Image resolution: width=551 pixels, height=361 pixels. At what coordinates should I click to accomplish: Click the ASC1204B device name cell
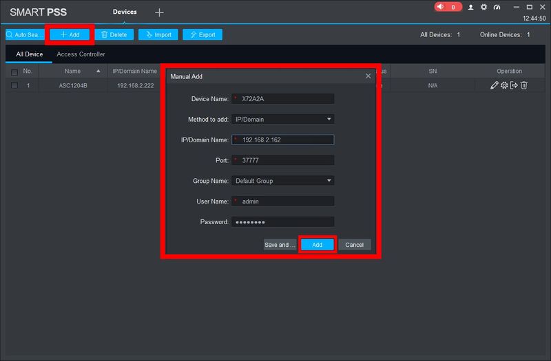73,85
